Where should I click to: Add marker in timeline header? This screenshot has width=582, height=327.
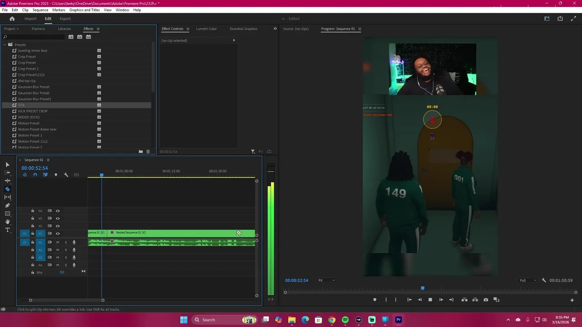tap(56, 175)
